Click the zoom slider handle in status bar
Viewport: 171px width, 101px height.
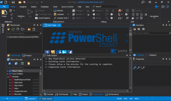pos(8,98)
